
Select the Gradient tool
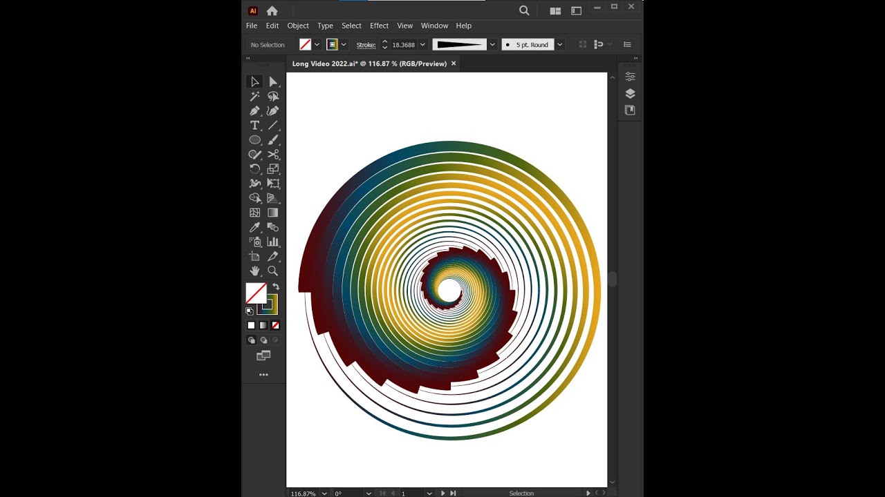273,213
